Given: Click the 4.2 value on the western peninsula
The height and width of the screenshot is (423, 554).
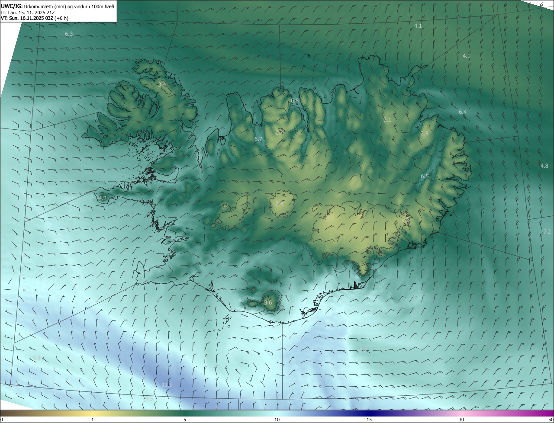Looking at the screenshot, I should click(x=103, y=198).
